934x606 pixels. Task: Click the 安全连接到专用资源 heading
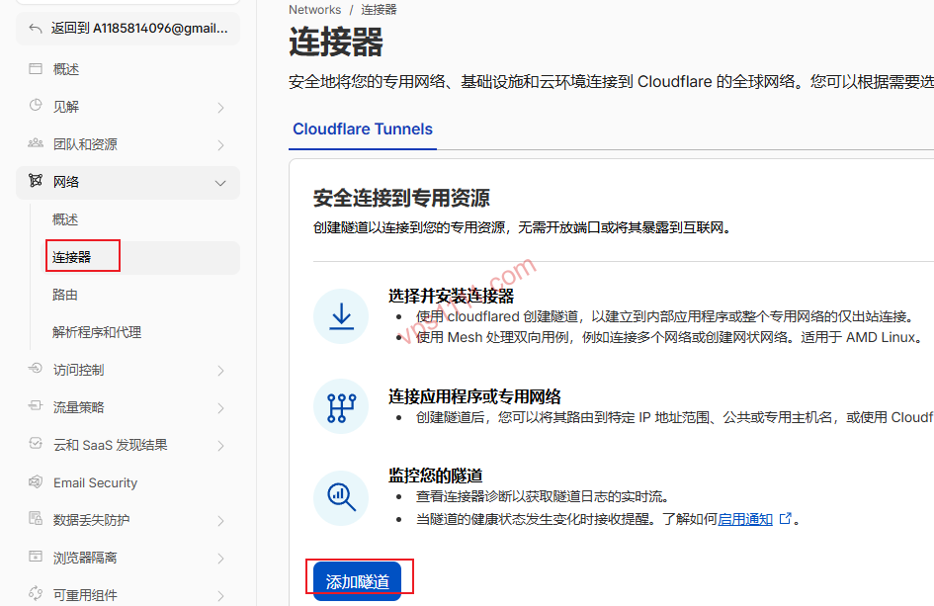[x=401, y=198]
